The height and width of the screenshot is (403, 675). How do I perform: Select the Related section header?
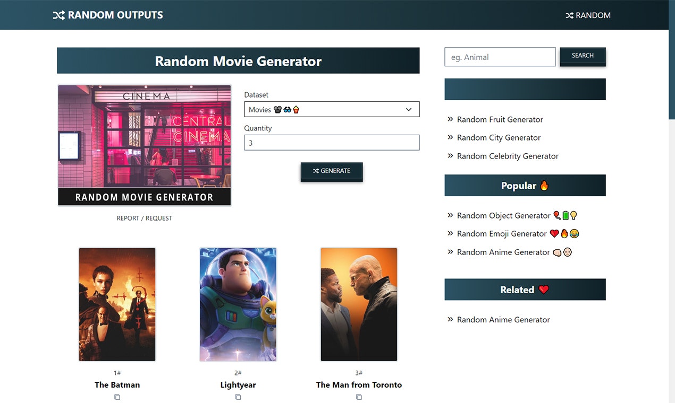(525, 290)
